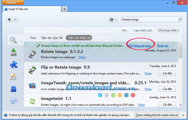Screen dimensions: 188x120
Task: Click the Rotate Image add-on icon
Action: (x=32, y=54)
